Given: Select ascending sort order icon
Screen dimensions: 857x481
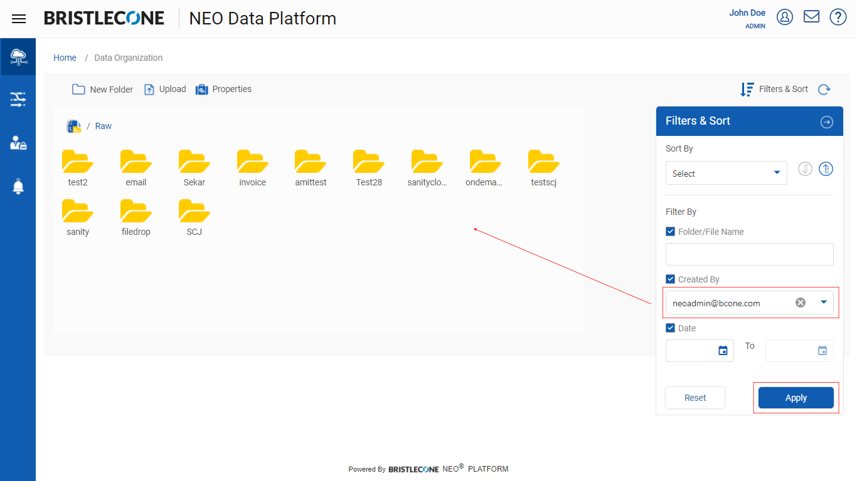Looking at the screenshot, I should click(x=826, y=168).
